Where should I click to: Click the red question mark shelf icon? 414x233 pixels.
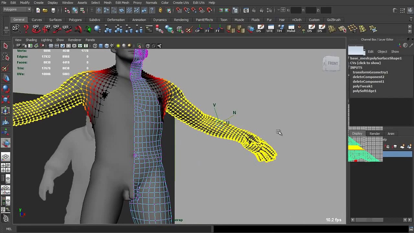pyautogui.click(x=26, y=29)
